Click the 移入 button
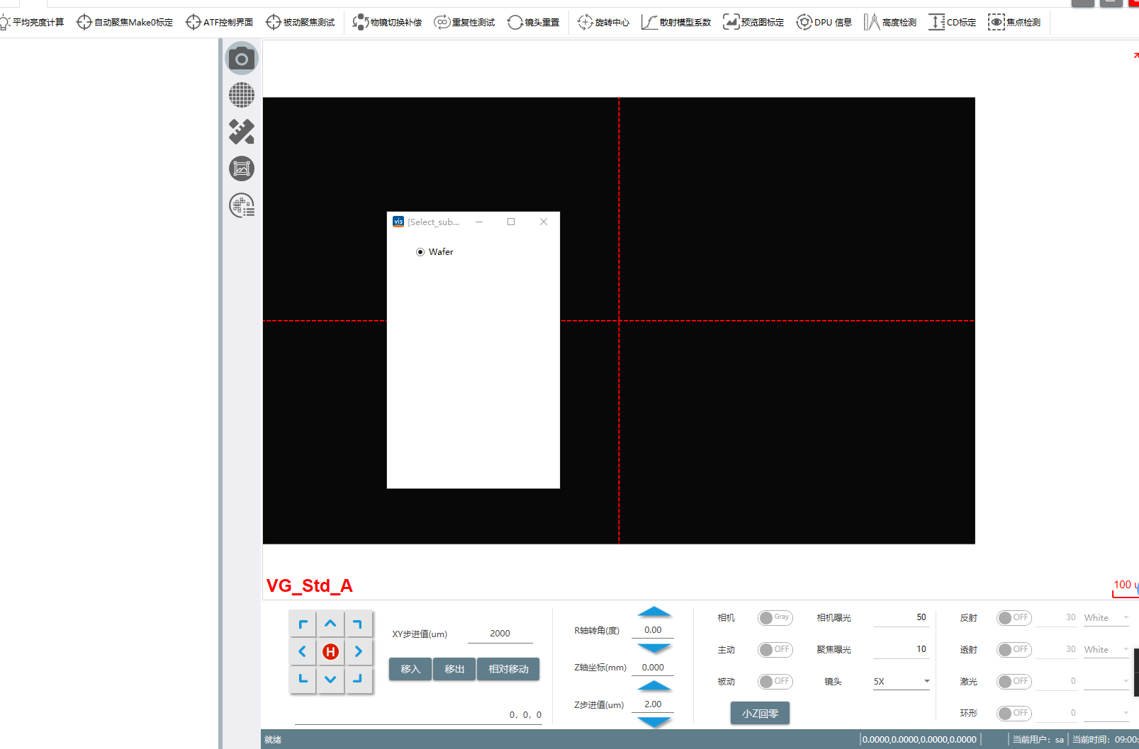The width and height of the screenshot is (1139, 749). coord(410,669)
